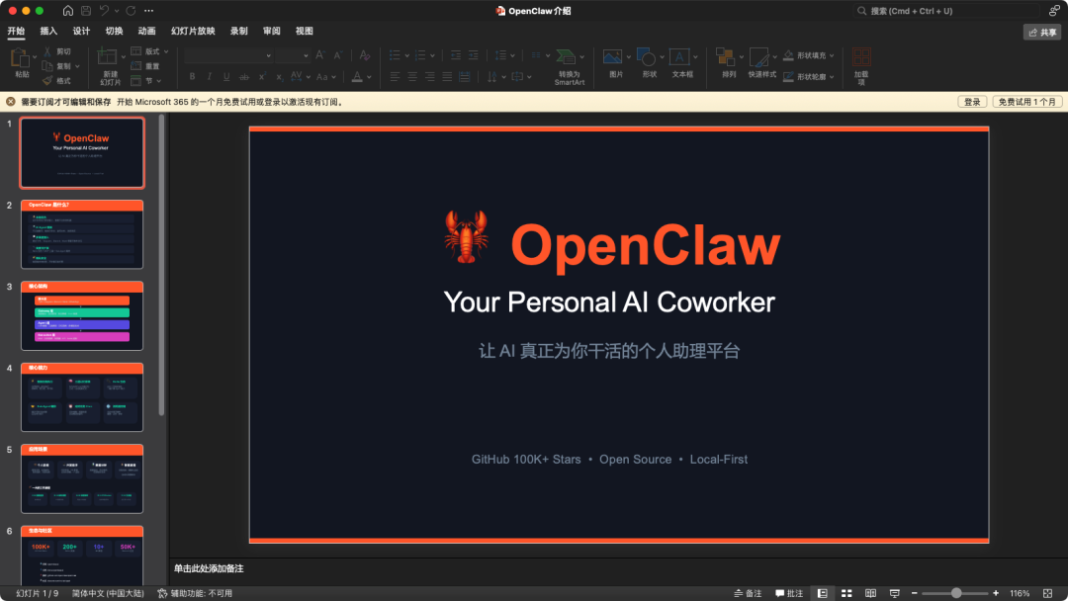Select slide 3 thumbnail in the panel
The width and height of the screenshot is (1068, 601).
(82, 315)
